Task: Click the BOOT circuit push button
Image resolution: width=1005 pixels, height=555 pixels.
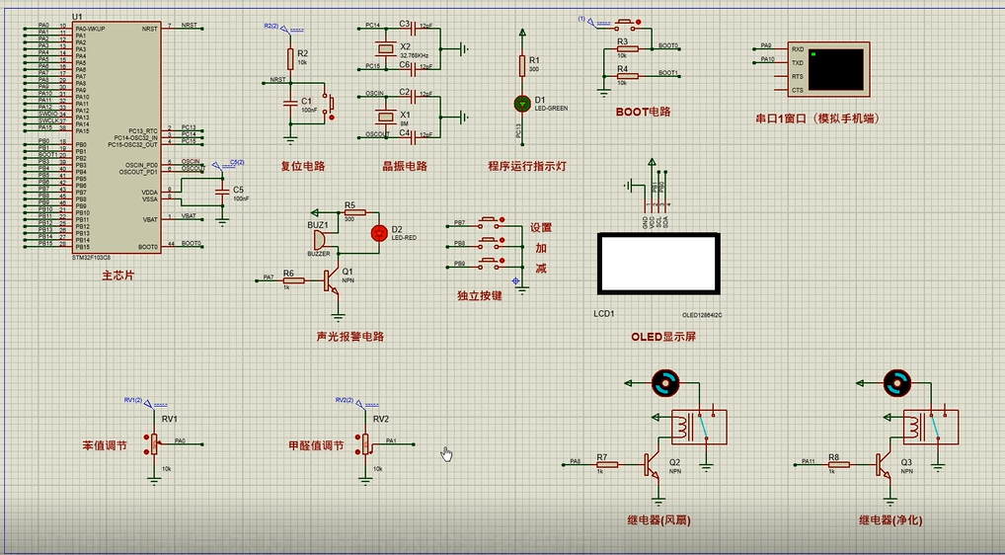Action: (x=625, y=24)
